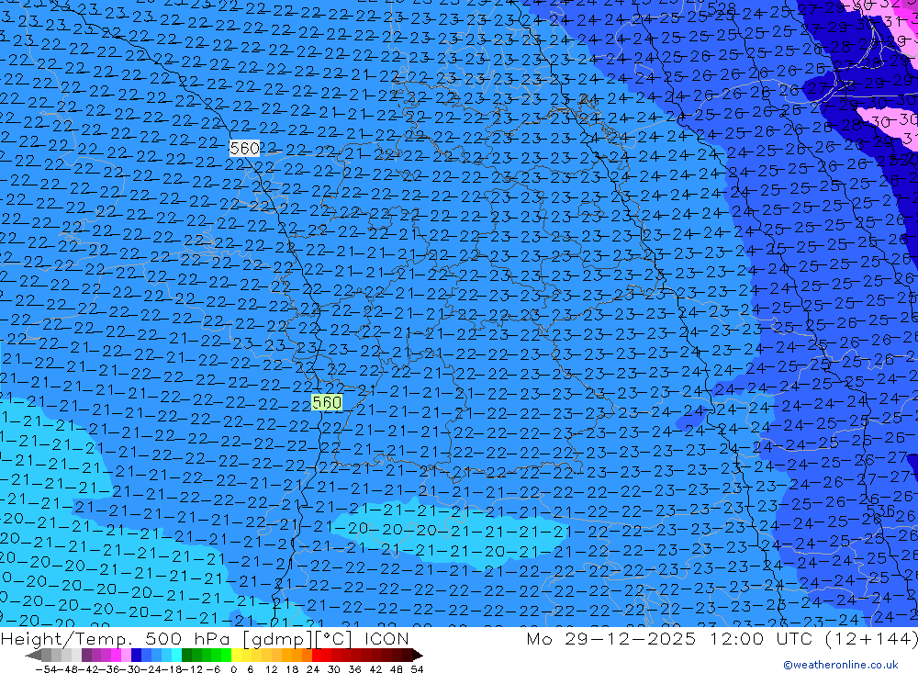918x673 pixels.
Task: Click the 'Mo 29-12-2025 12:00 UTC' timestamp
Action: pyautogui.click(x=672, y=638)
